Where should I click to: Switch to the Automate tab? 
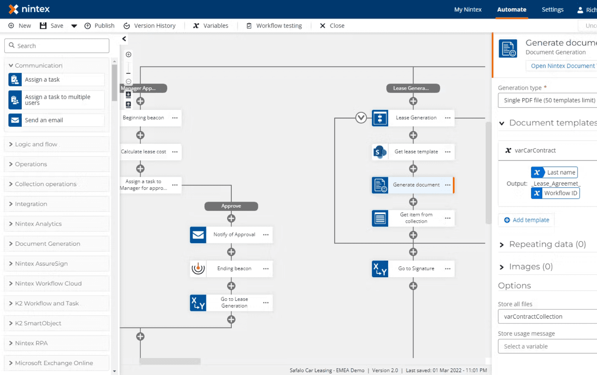(512, 9)
